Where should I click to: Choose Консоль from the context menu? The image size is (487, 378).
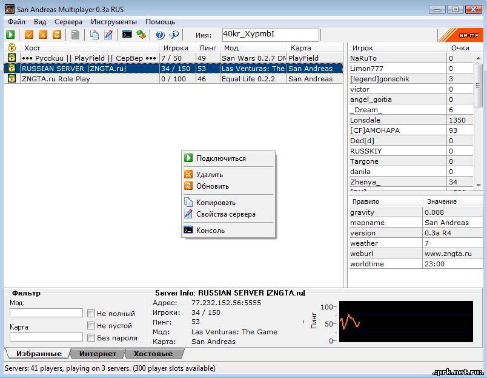point(228,230)
